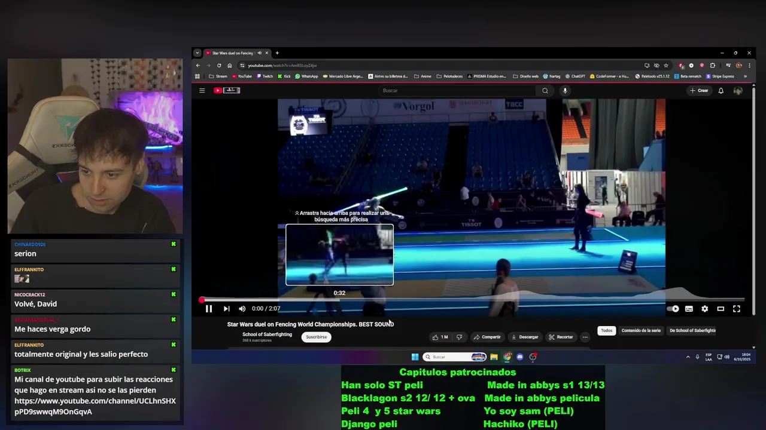Mute the video player volume
Viewport: 766px width, 430px height.
pyautogui.click(x=242, y=309)
